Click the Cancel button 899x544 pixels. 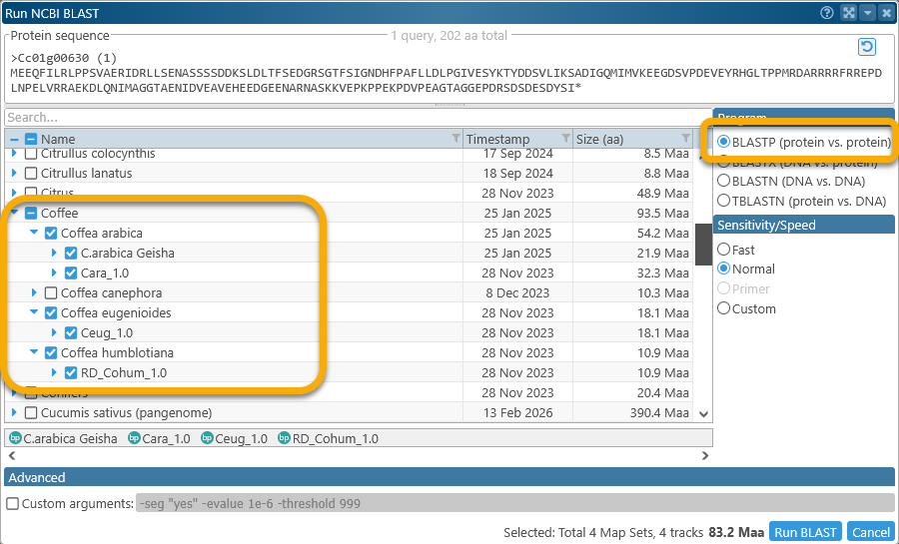pyautogui.click(x=871, y=532)
